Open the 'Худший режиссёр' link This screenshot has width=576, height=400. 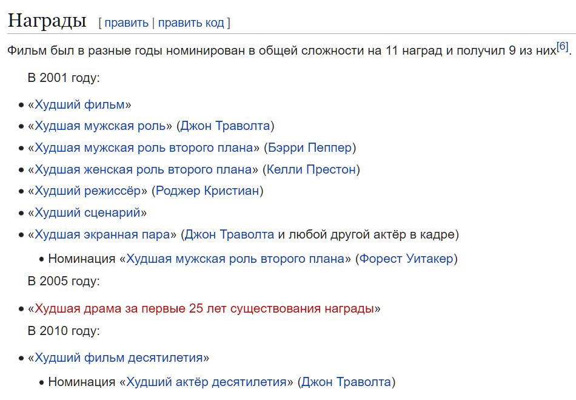(87, 191)
